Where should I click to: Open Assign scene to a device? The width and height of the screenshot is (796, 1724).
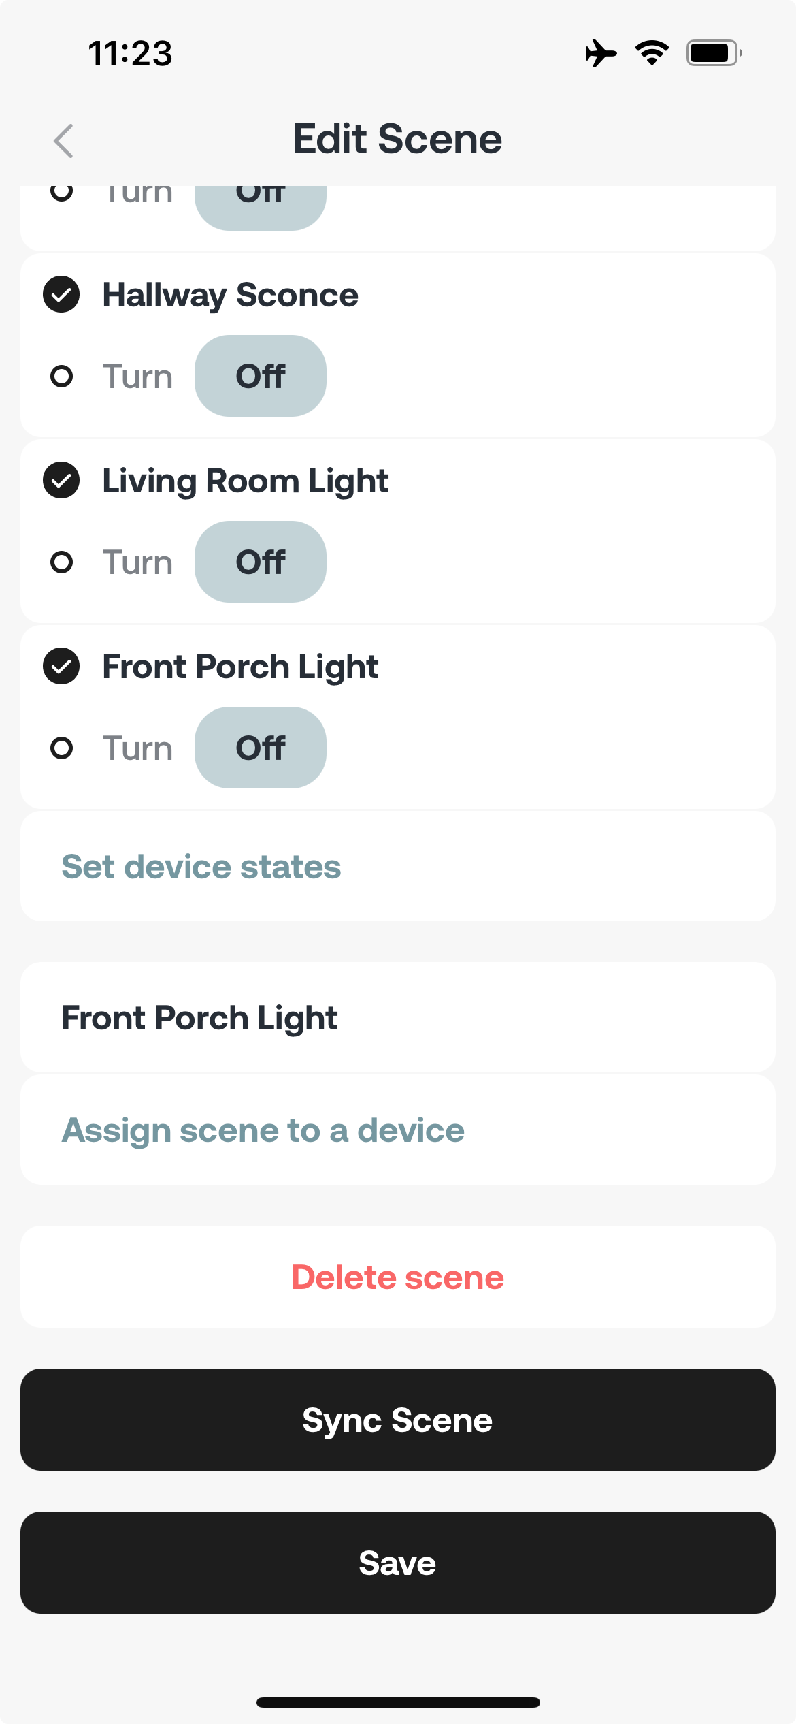[398, 1130]
